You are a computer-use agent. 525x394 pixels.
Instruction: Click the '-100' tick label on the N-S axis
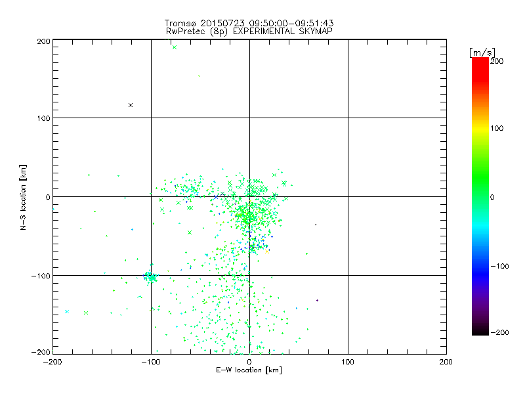[x=41, y=276]
